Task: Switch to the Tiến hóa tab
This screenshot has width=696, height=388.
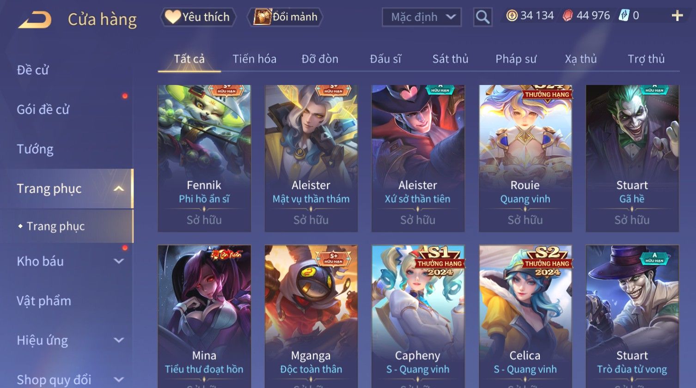Action: pyautogui.click(x=254, y=59)
